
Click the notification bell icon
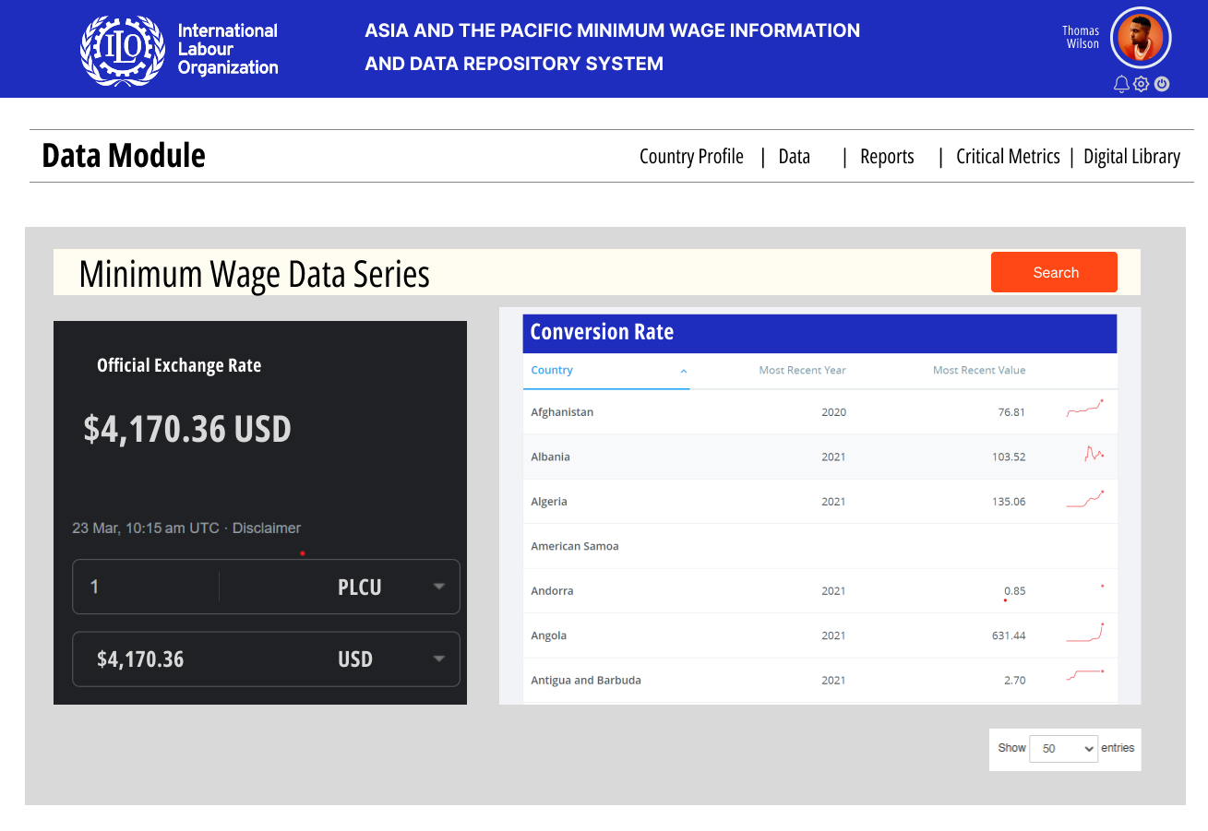coord(1121,84)
